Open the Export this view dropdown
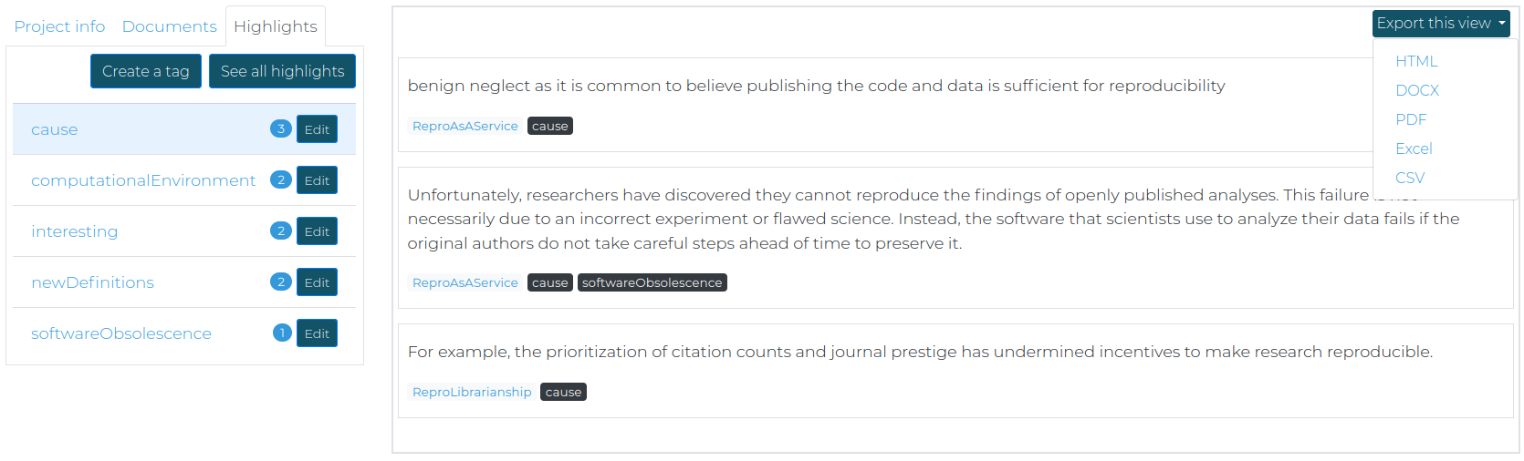The height and width of the screenshot is (461, 1524). (1441, 24)
